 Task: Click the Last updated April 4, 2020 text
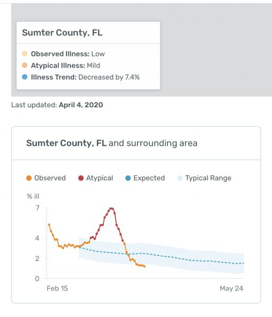[57, 105]
